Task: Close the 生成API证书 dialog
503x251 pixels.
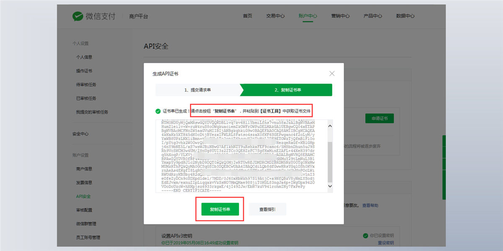Action: 332,73
